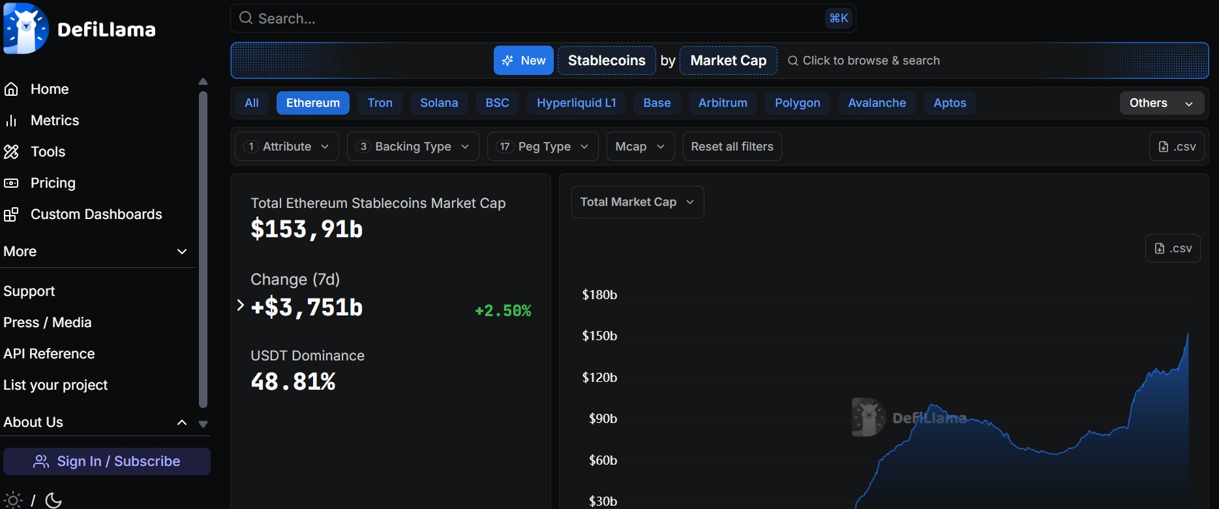Open Tools page link
Viewport: 1219px width, 509px height.
point(48,152)
